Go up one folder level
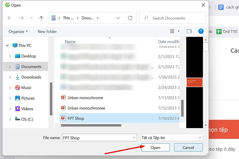 [x=41, y=18]
